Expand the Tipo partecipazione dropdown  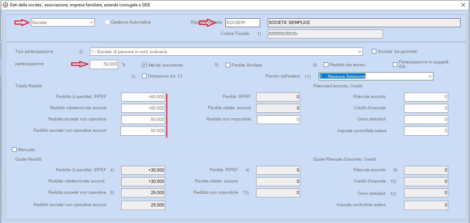tap(226, 52)
